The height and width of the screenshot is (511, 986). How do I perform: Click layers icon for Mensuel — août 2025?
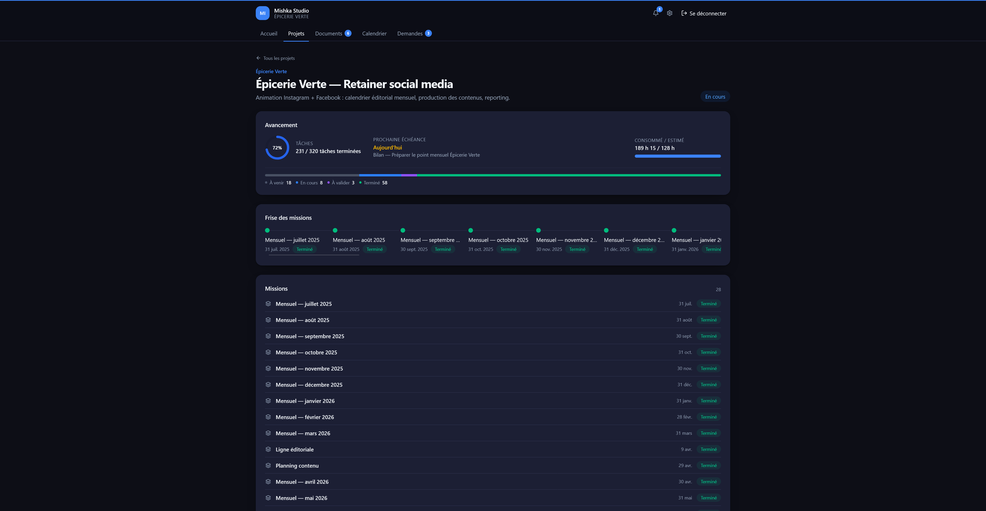click(x=268, y=320)
